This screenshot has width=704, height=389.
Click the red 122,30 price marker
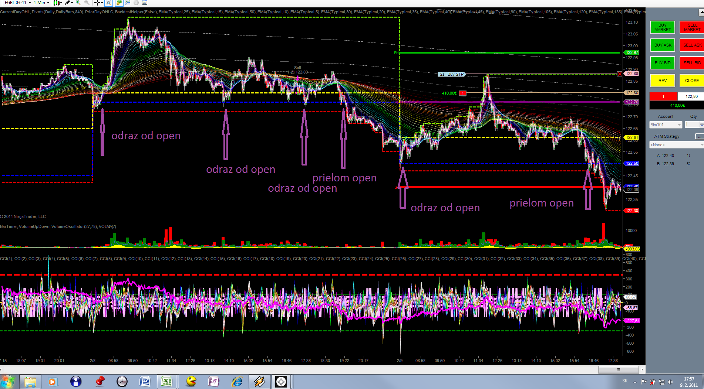(631, 211)
